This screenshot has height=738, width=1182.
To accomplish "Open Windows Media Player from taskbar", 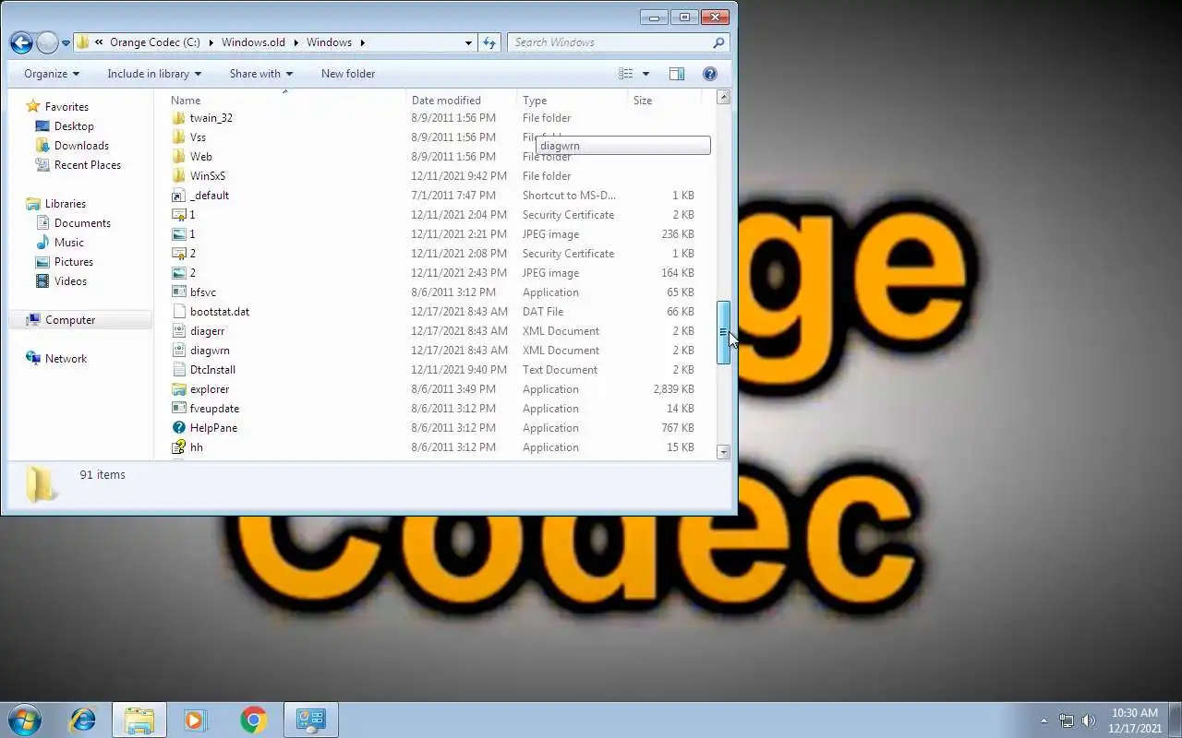I will 195,720.
